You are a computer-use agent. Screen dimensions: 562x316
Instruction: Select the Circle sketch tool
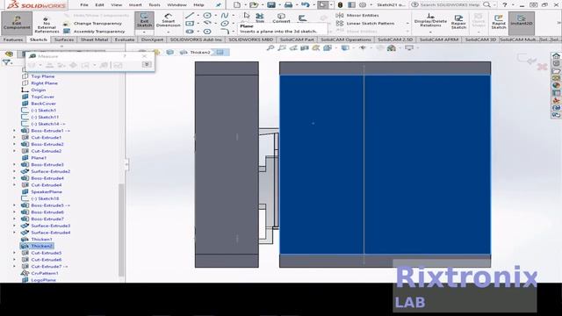click(x=207, y=16)
